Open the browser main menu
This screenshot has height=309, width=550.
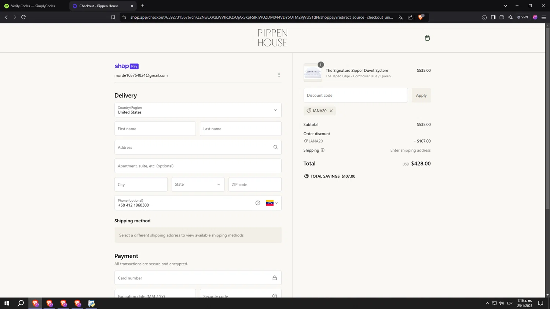544,17
